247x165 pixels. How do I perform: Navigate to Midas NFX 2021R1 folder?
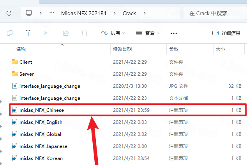pyautogui.click(x=84, y=13)
